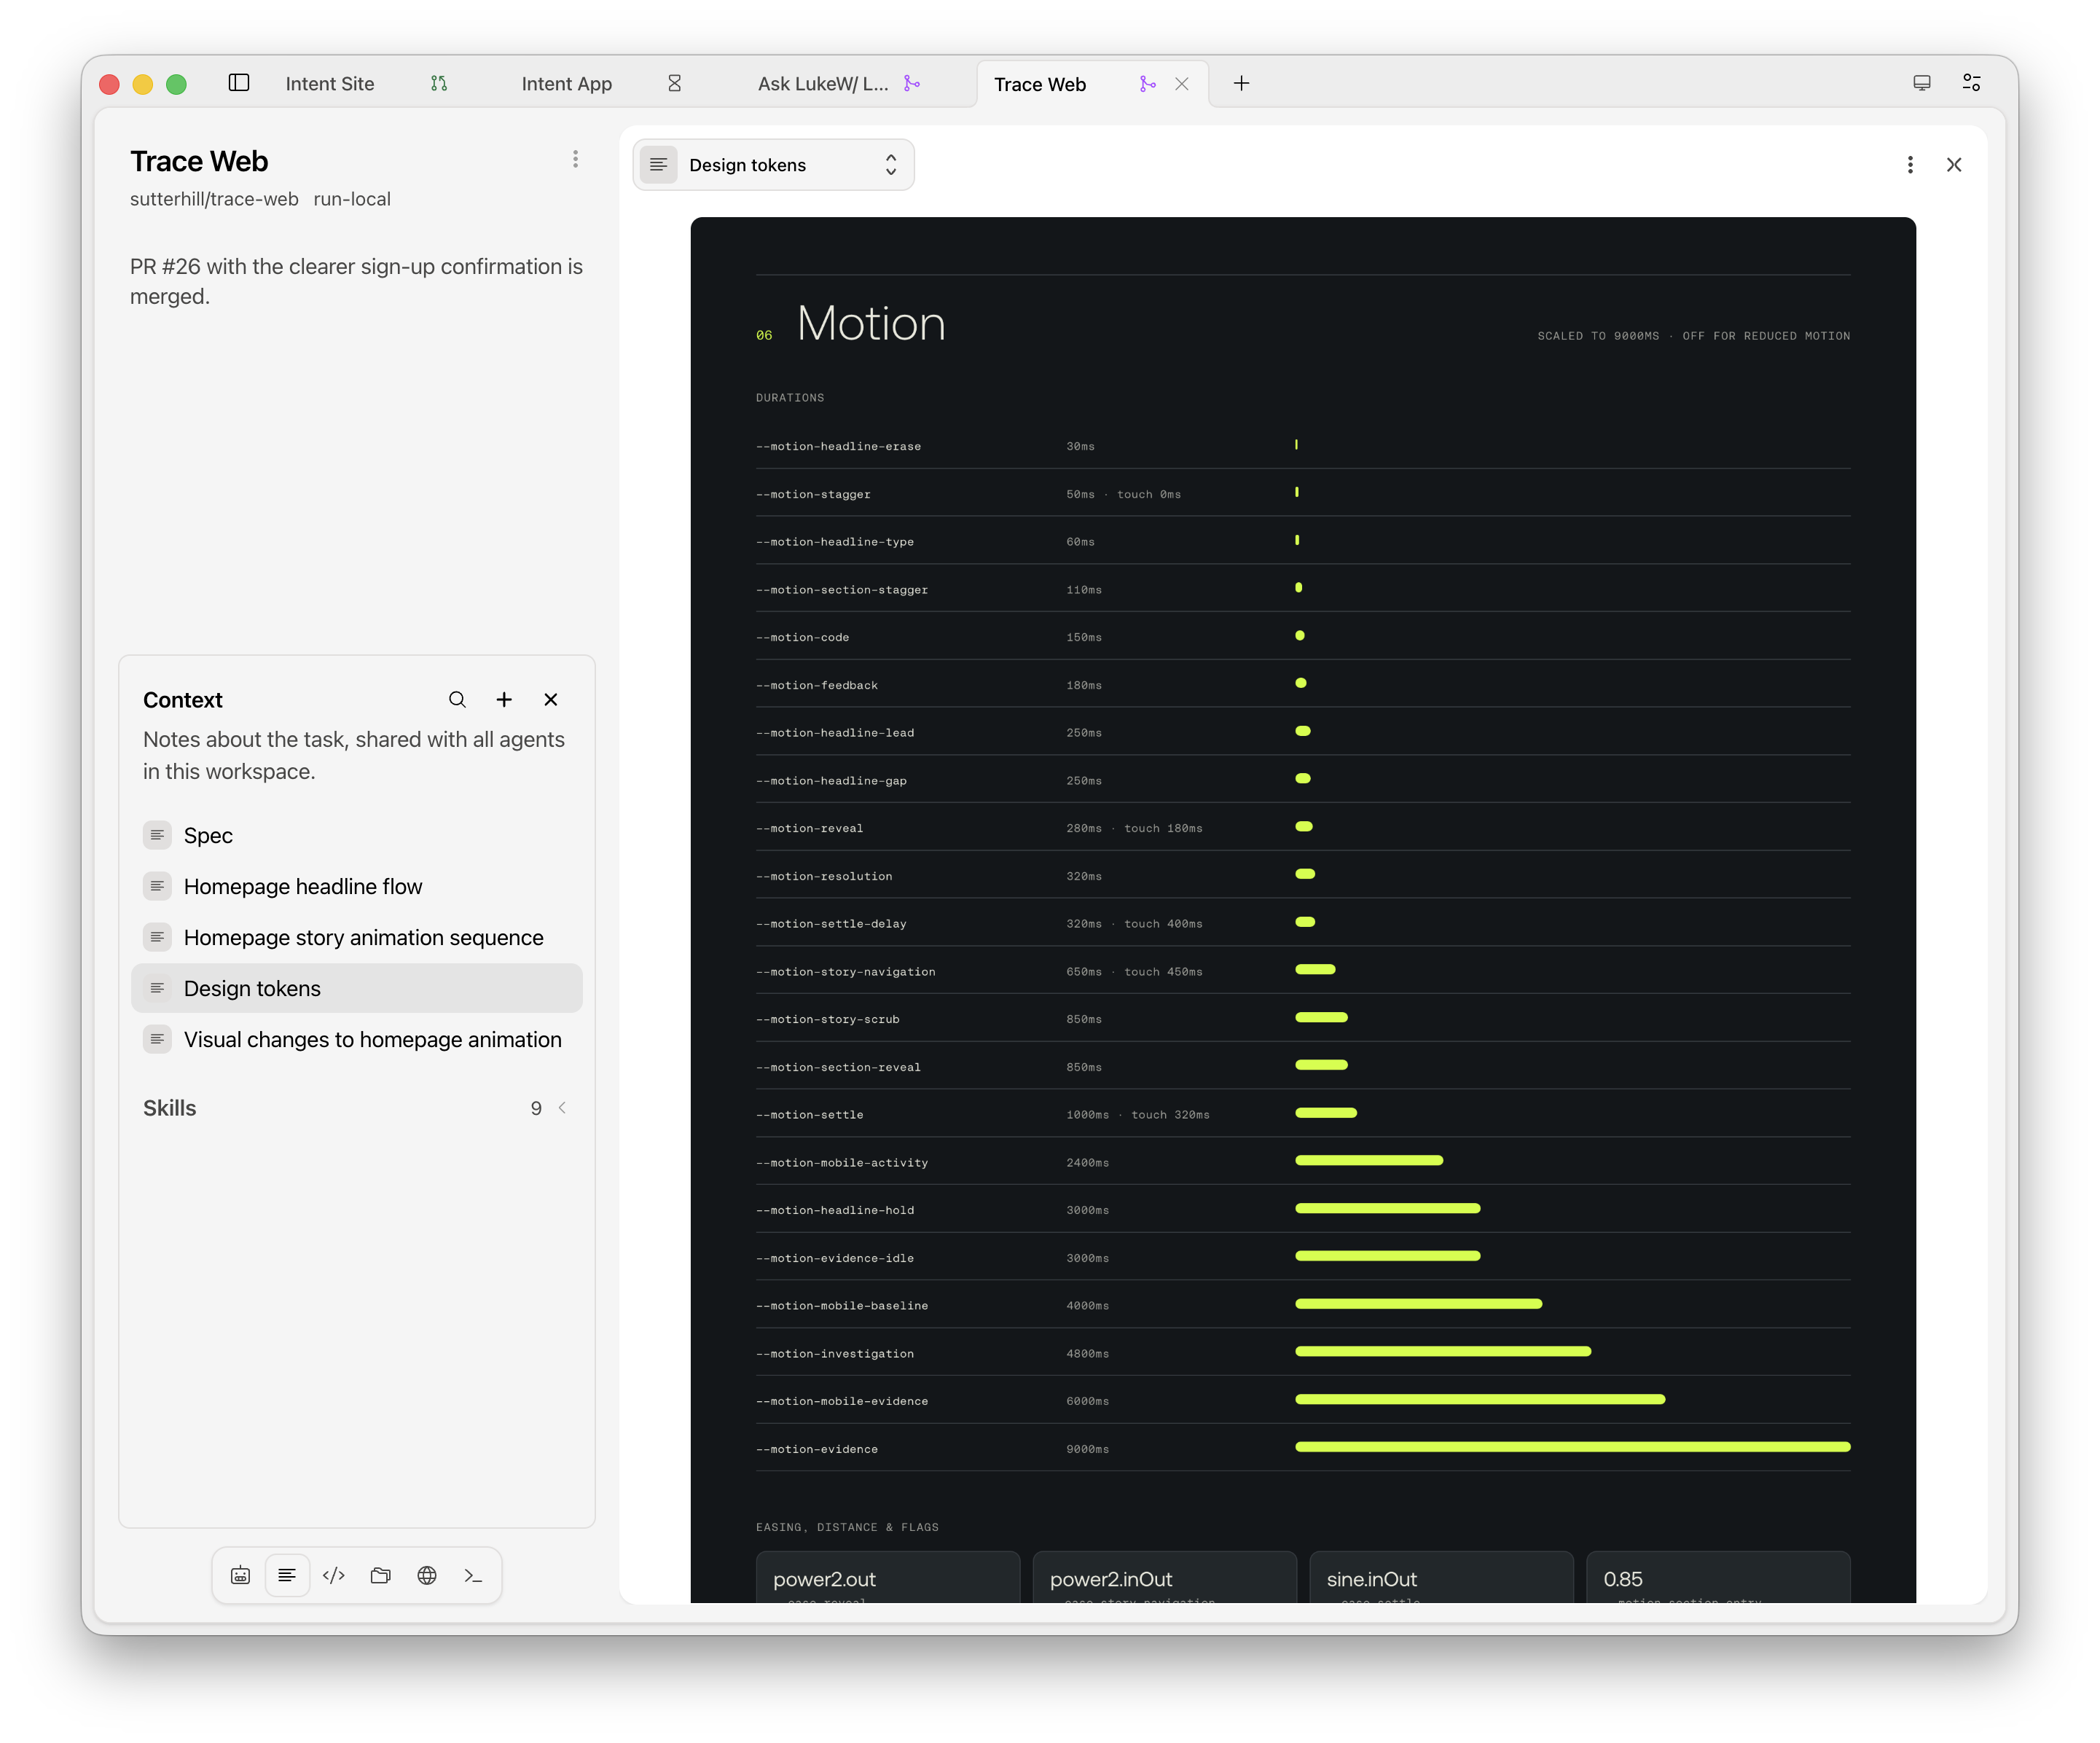Switch to the Intent Site tab
Image resolution: width=2100 pixels, height=1743 pixels.
(330, 84)
